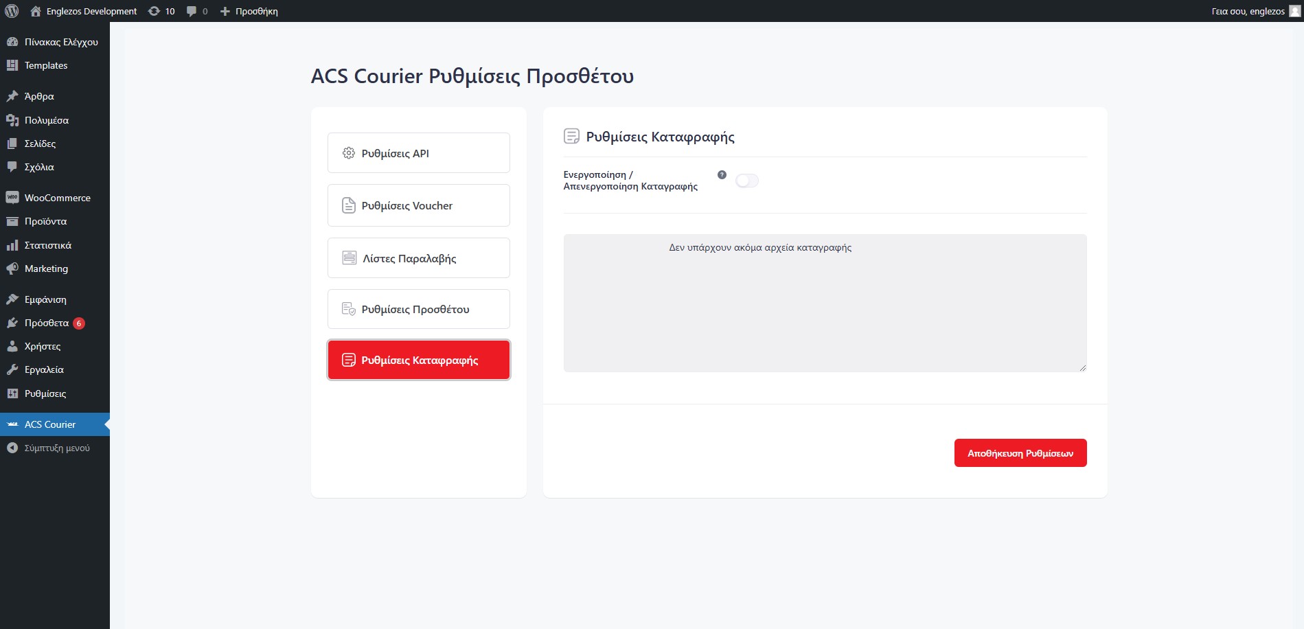
Task: Click the help question mark icon
Action: (722, 175)
